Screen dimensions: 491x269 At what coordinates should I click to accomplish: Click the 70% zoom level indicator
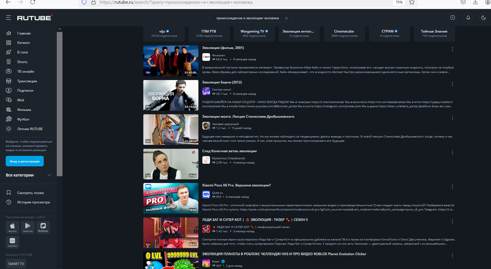click(x=399, y=2)
